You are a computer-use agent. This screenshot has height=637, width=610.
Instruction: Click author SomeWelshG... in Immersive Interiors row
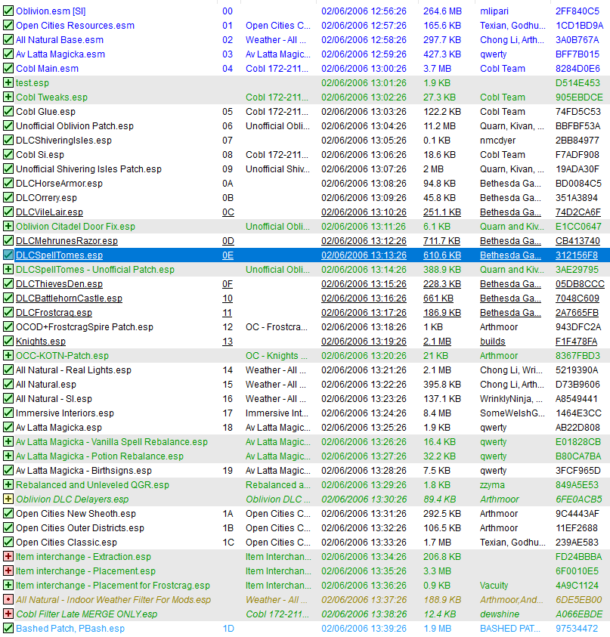[x=512, y=413]
